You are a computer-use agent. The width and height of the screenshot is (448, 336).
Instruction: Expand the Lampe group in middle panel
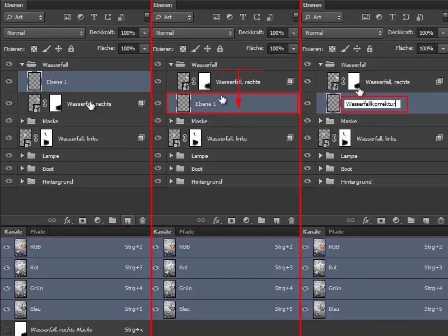pyautogui.click(x=171, y=156)
